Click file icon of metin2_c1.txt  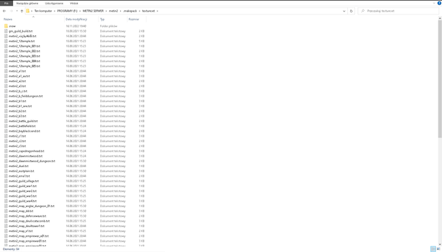[6, 136]
